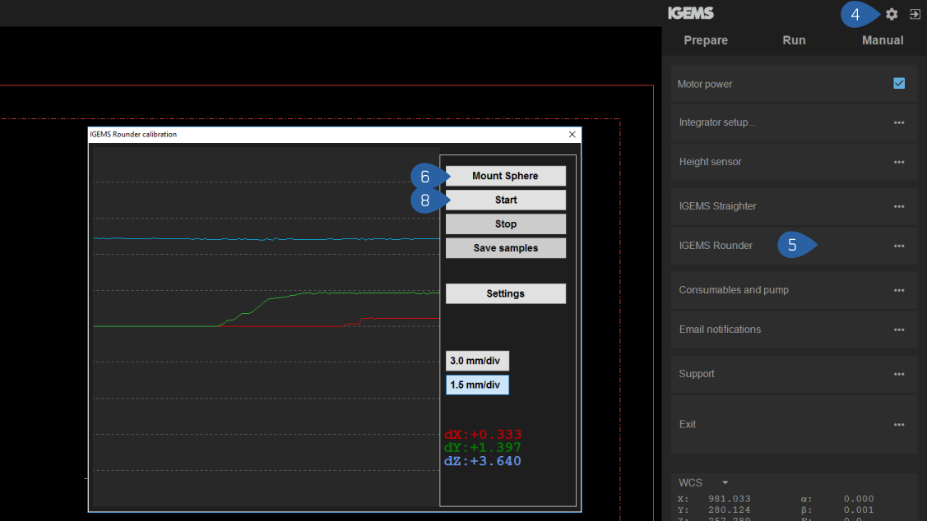Toggle the Motor power checkbox
This screenshot has height=521, width=927.
[x=898, y=83]
